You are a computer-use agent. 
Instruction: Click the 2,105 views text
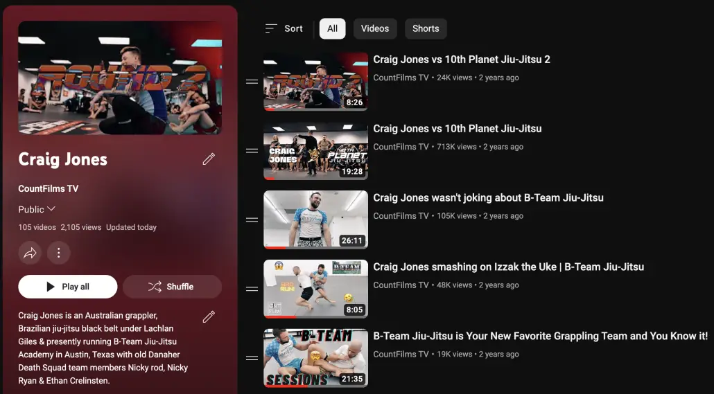(81, 227)
